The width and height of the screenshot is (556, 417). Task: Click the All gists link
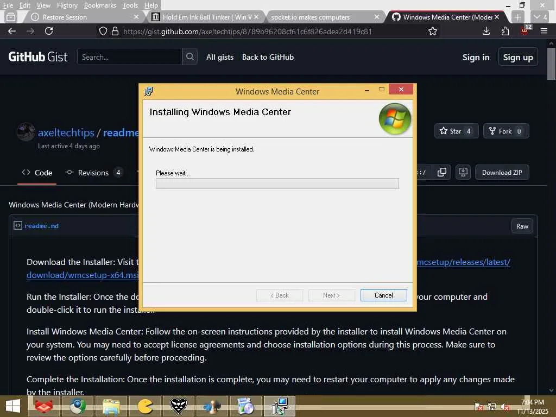pos(220,57)
